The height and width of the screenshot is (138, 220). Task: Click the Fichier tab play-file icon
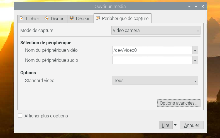pyautogui.click(x=21, y=18)
